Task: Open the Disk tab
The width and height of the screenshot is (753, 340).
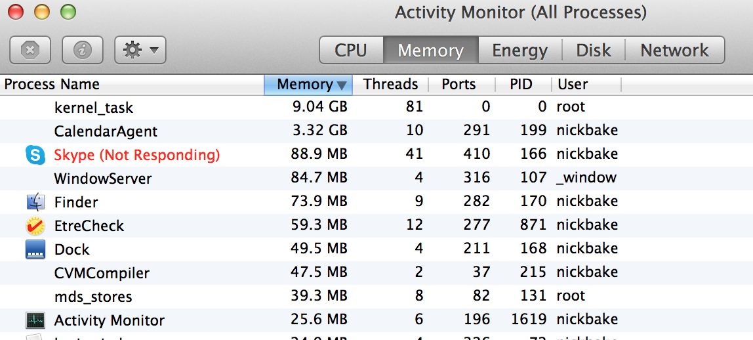Action: 594,51
